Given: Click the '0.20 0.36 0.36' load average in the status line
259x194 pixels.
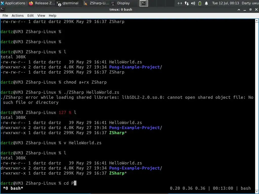Looking at the screenshot, I should [x=188, y=188].
